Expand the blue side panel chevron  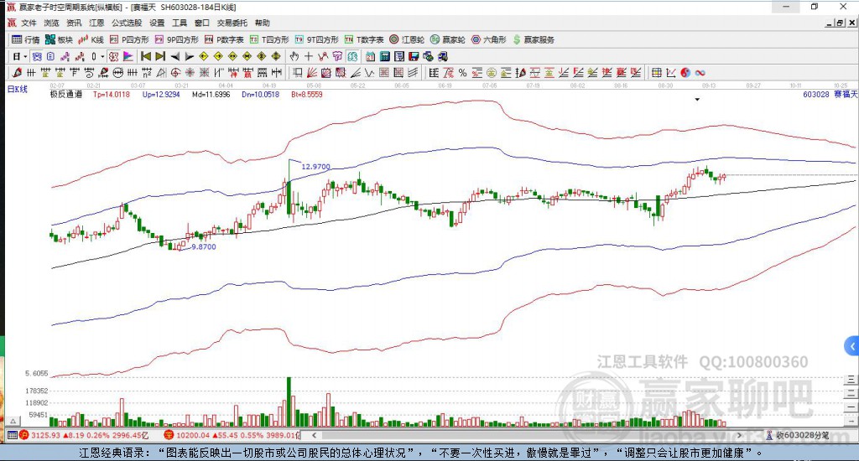click(852, 346)
